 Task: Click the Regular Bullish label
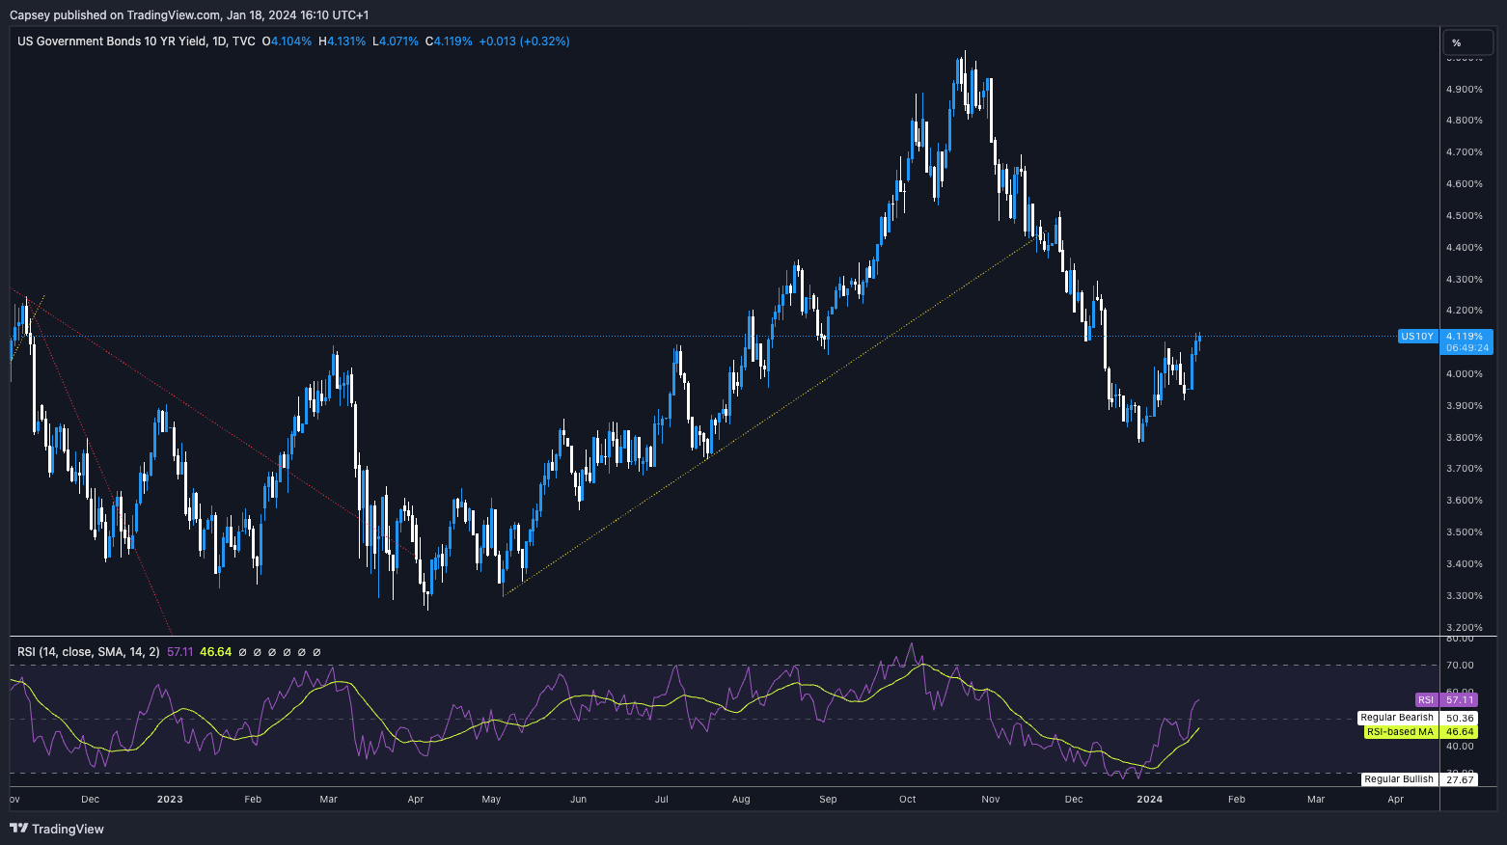1399,779
